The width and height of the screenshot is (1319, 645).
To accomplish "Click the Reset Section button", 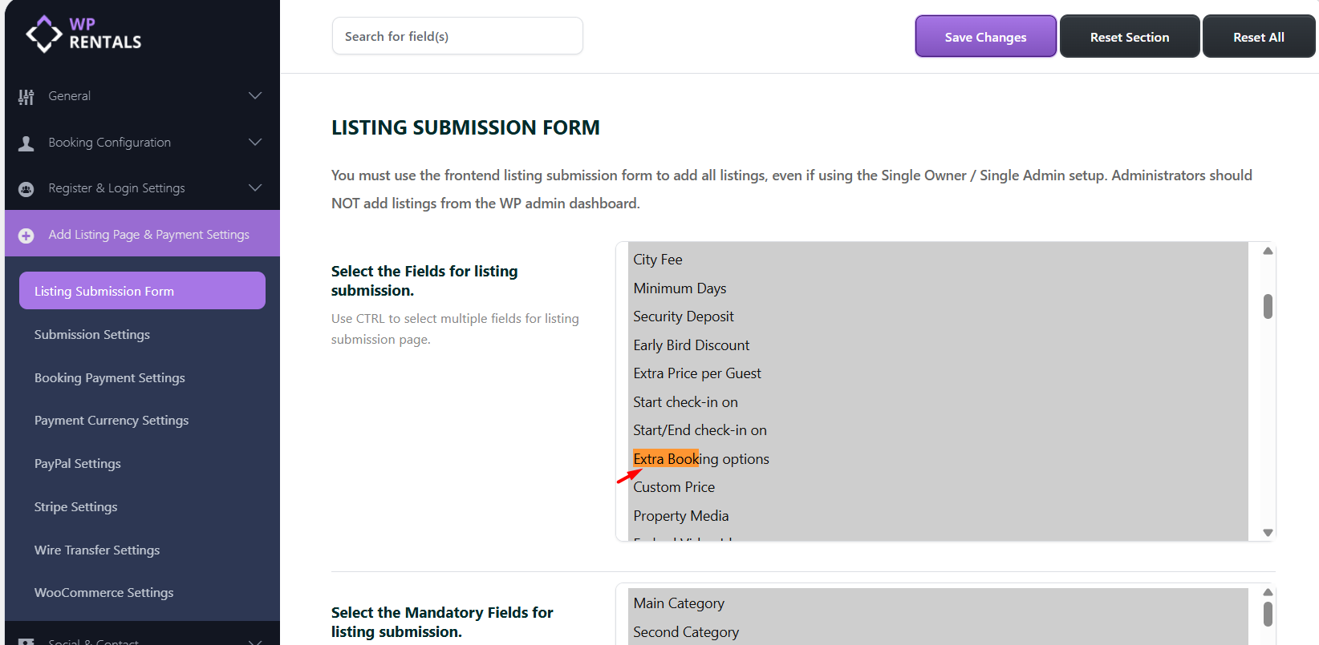I will (x=1130, y=37).
